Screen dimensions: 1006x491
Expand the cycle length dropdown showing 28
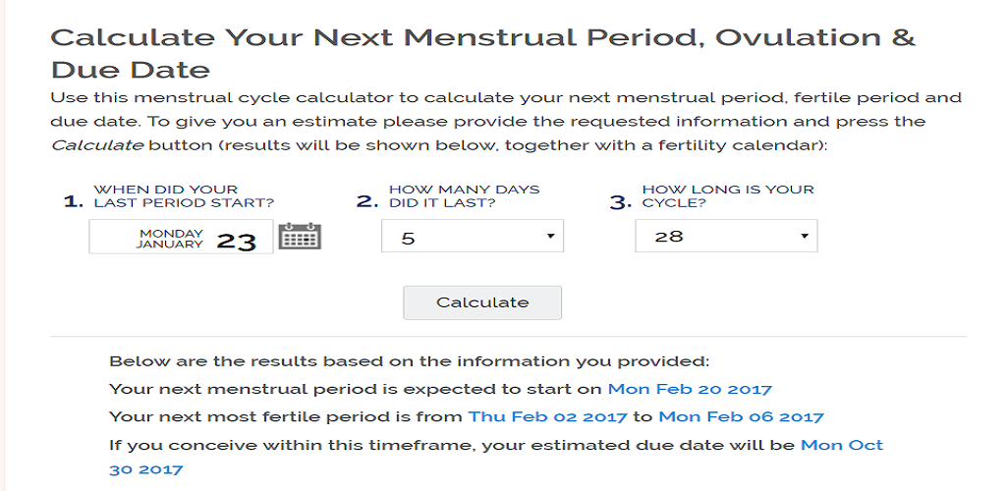click(725, 237)
